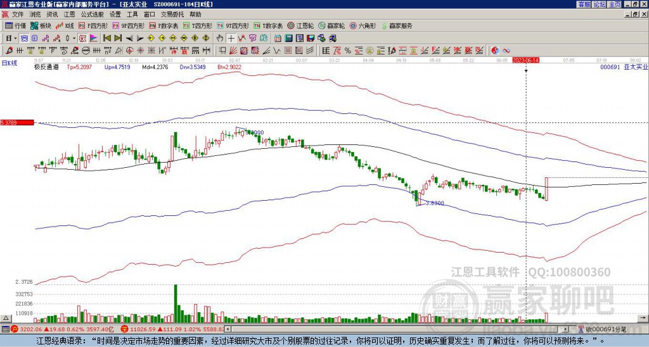Image resolution: width=649 pixels, height=347 pixels.
Task: Click the 11026.59 index status value
Action: coord(143,329)
